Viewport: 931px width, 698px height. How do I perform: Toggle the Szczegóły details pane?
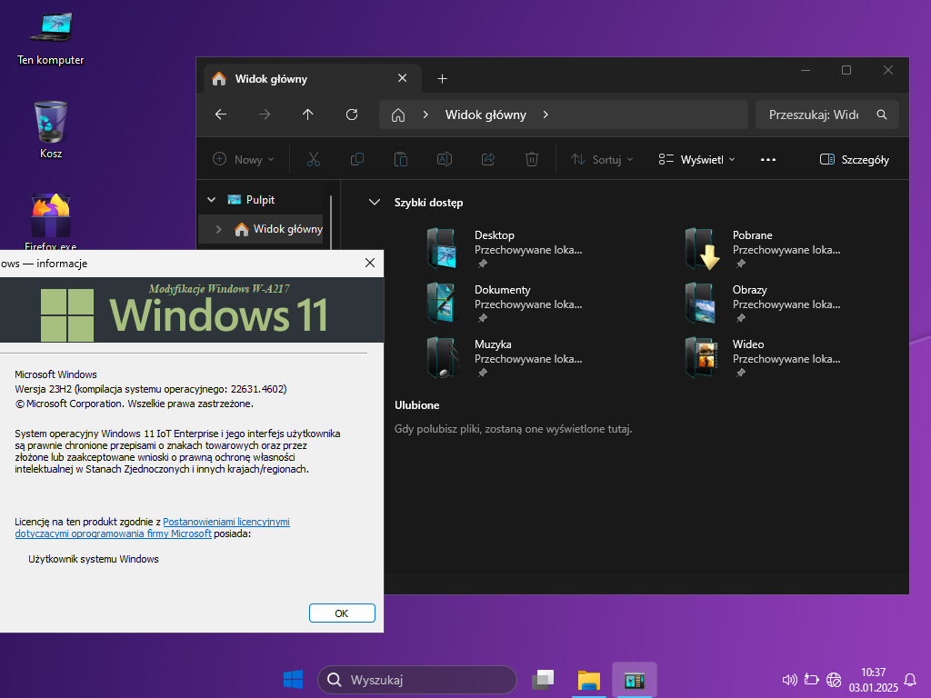pyautogui.click(x=855, y=160)
